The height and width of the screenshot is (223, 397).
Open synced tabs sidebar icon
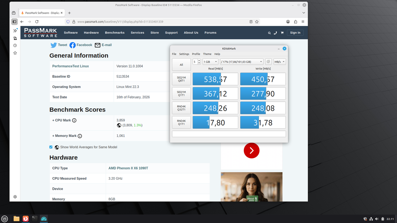[x=15, y=38]
